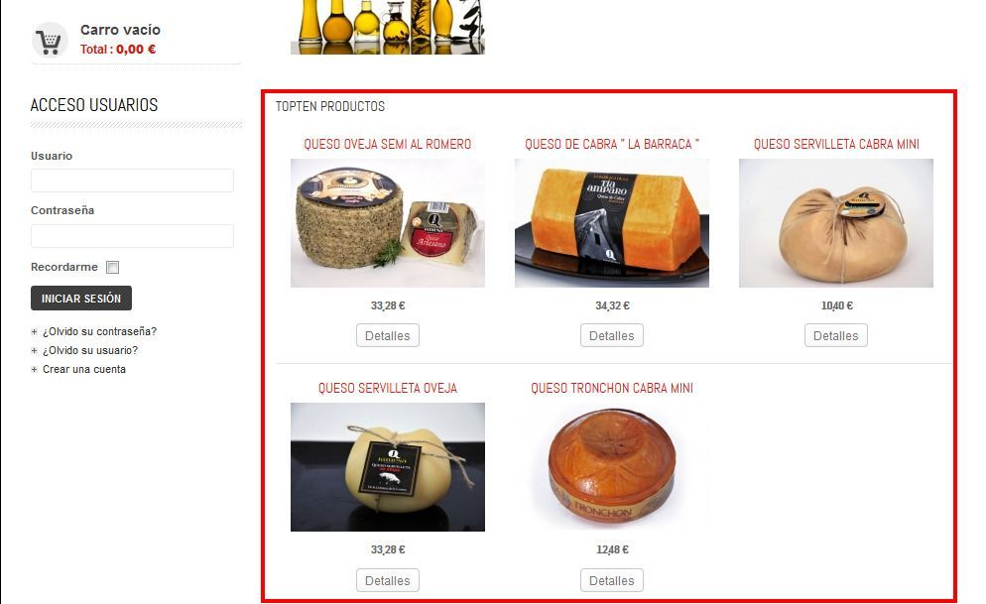Open Queso Oveja Semi al Romero title
The height and width of the screenshot is (604, 986).
387,145
